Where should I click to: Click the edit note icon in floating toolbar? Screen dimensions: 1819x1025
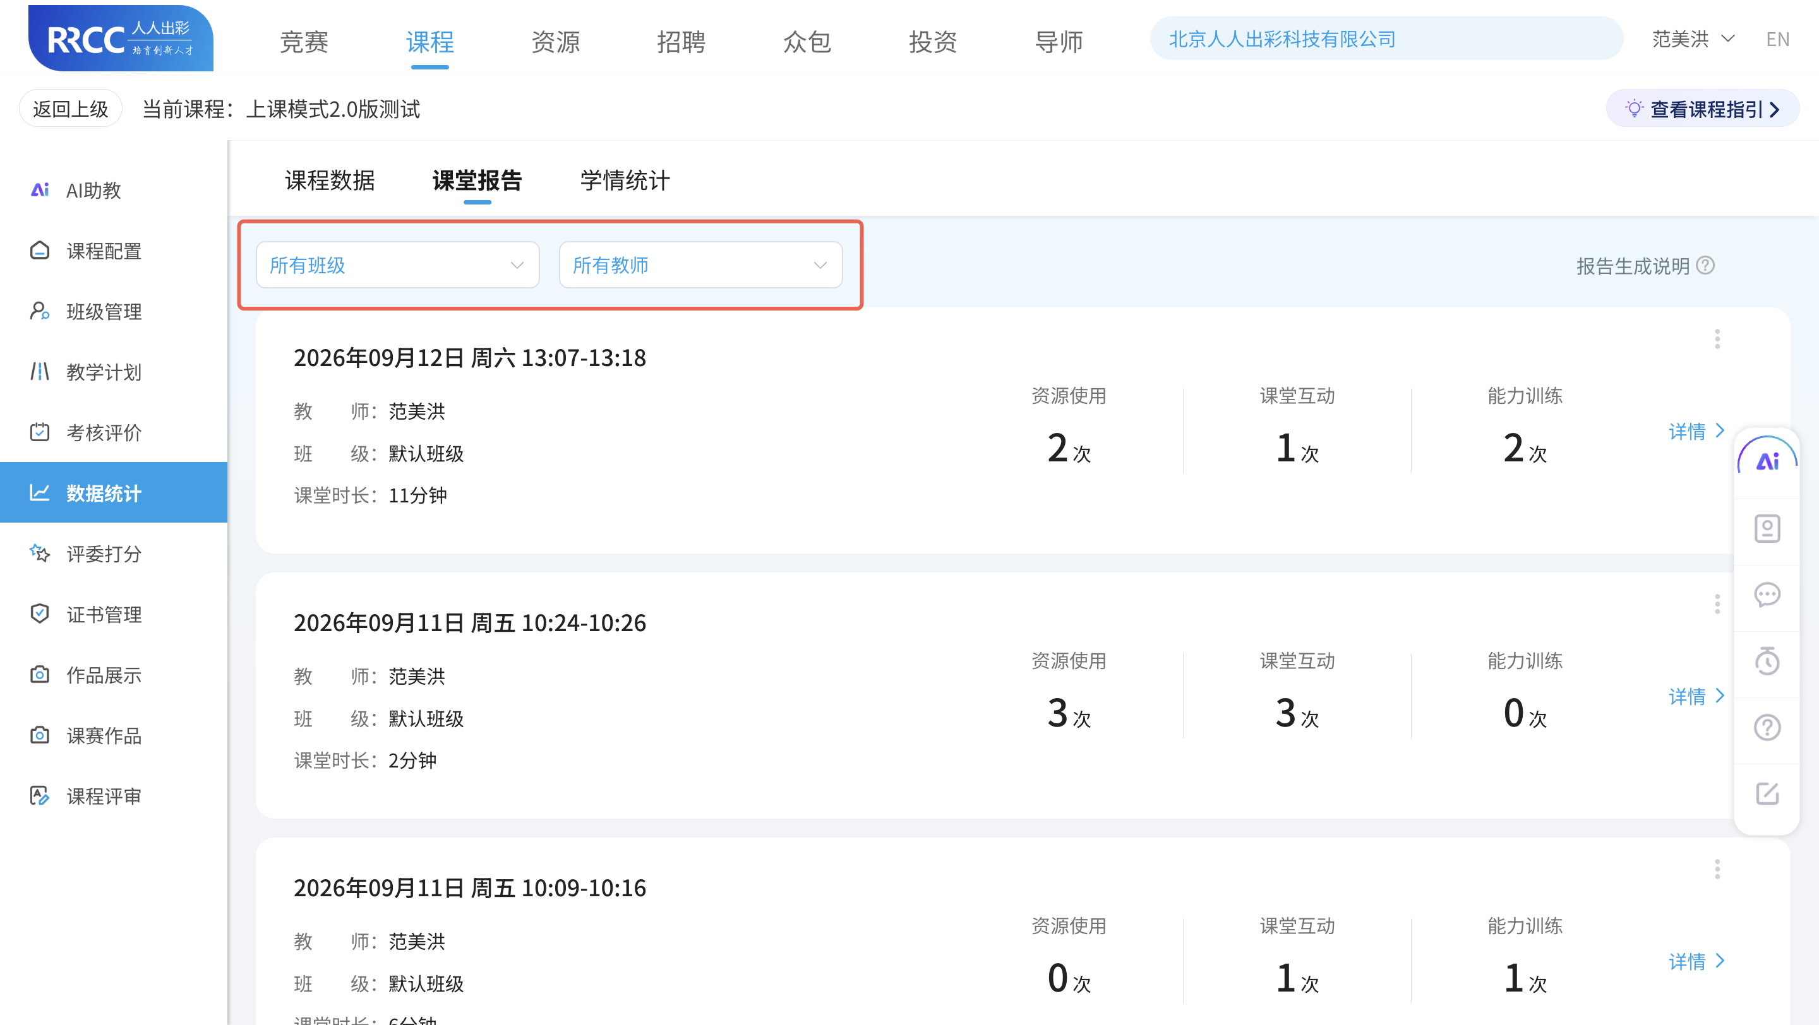click(1767, 793)
